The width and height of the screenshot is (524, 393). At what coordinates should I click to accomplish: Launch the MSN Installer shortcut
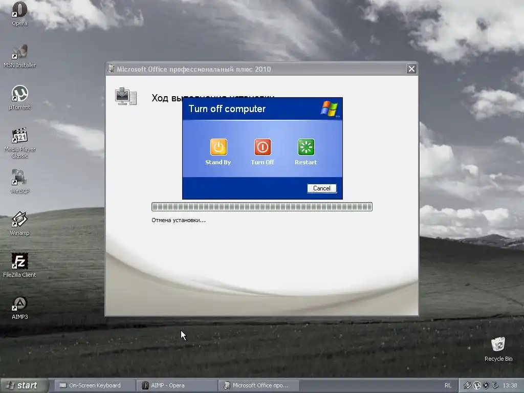(19, 56)
